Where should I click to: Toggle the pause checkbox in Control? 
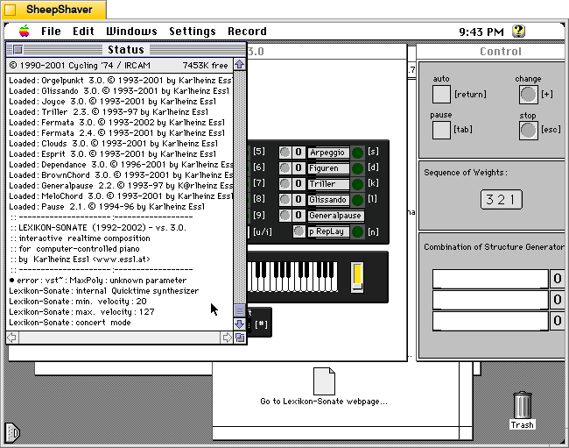pos(441,130)
